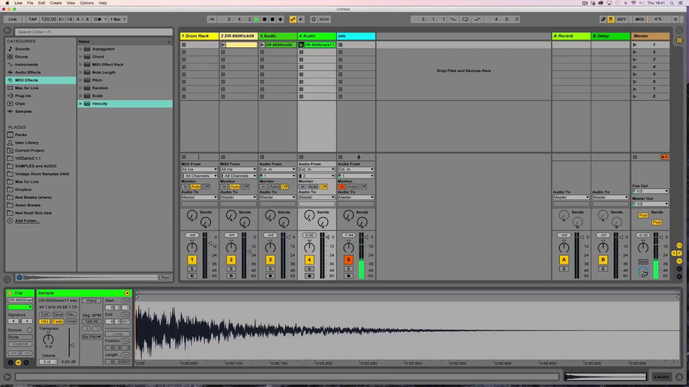Open the clip color dropdown
Image resolution: width=689 pixels, height=387 pixels.
coord(19,307)
